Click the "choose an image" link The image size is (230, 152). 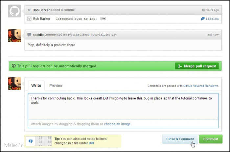coord(117,124)
